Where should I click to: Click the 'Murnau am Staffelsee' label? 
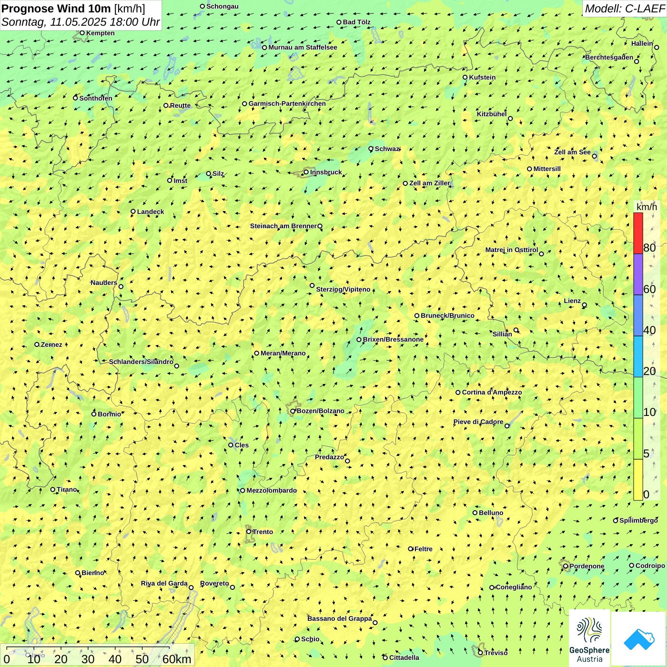(x=303, y=47)
